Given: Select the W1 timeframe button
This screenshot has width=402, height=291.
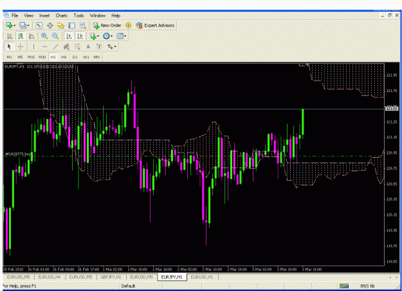Looking at the screenshot, I should click(x=86, y=57).
